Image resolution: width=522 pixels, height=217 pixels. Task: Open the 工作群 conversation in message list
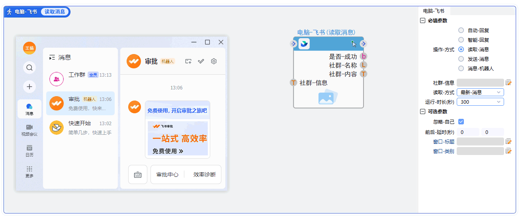point(80,79)
